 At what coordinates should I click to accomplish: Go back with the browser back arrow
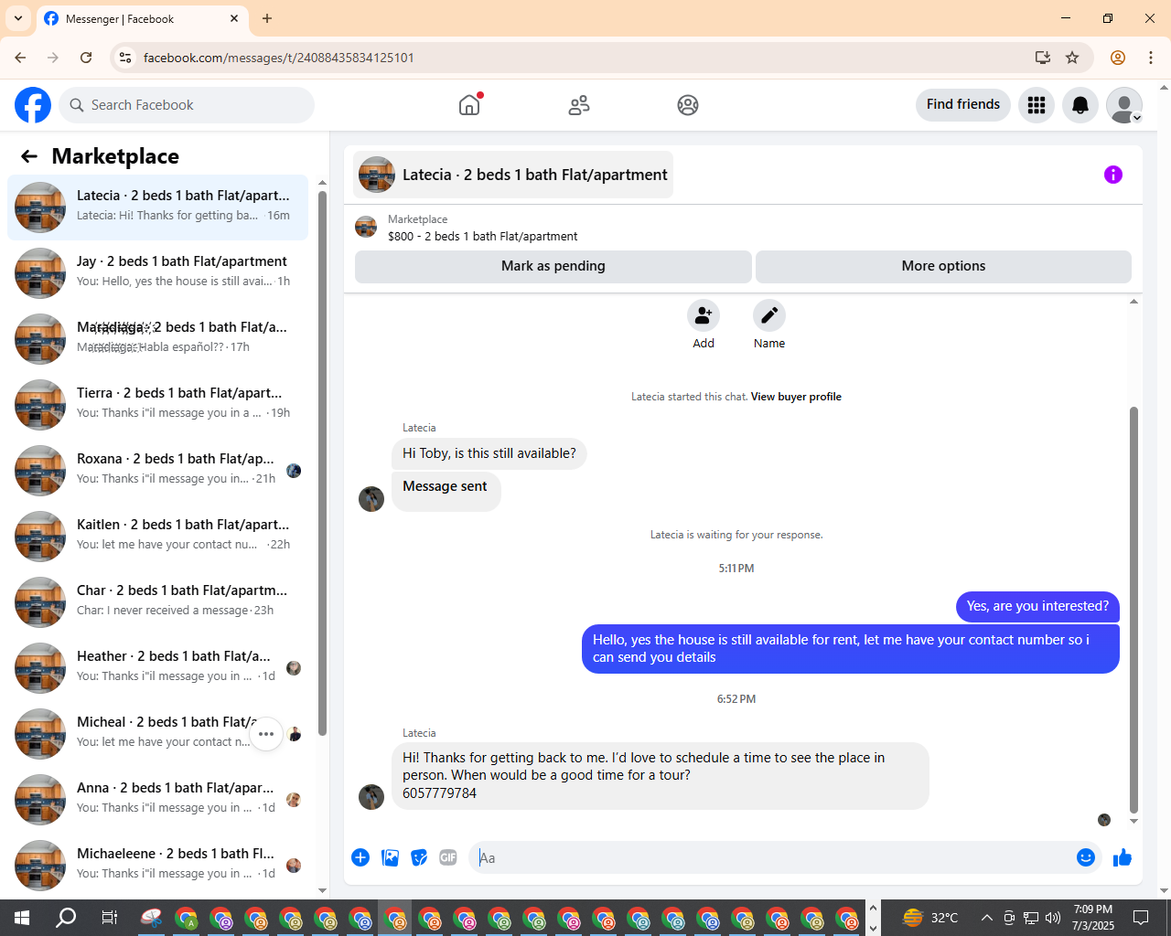click(20, 58)
